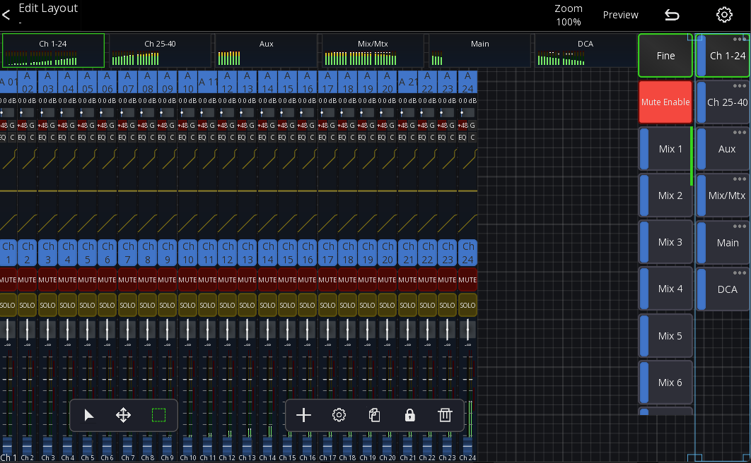Image resolution: width=751 pixels, height=463 pixels.
Task: Select the Mix 4 button
Action: tap(665, 289)
